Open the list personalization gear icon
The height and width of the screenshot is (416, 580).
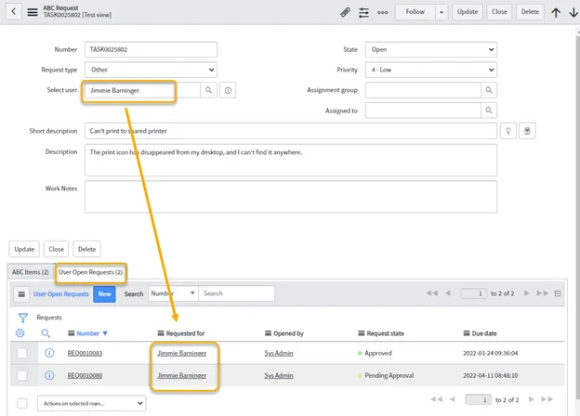coord(21,333)
